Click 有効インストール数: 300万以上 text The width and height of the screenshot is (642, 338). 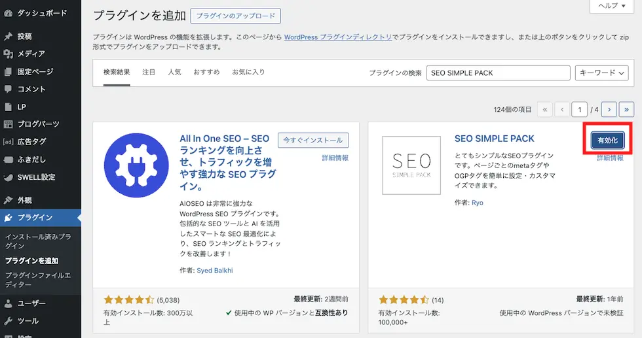point(148,318)
